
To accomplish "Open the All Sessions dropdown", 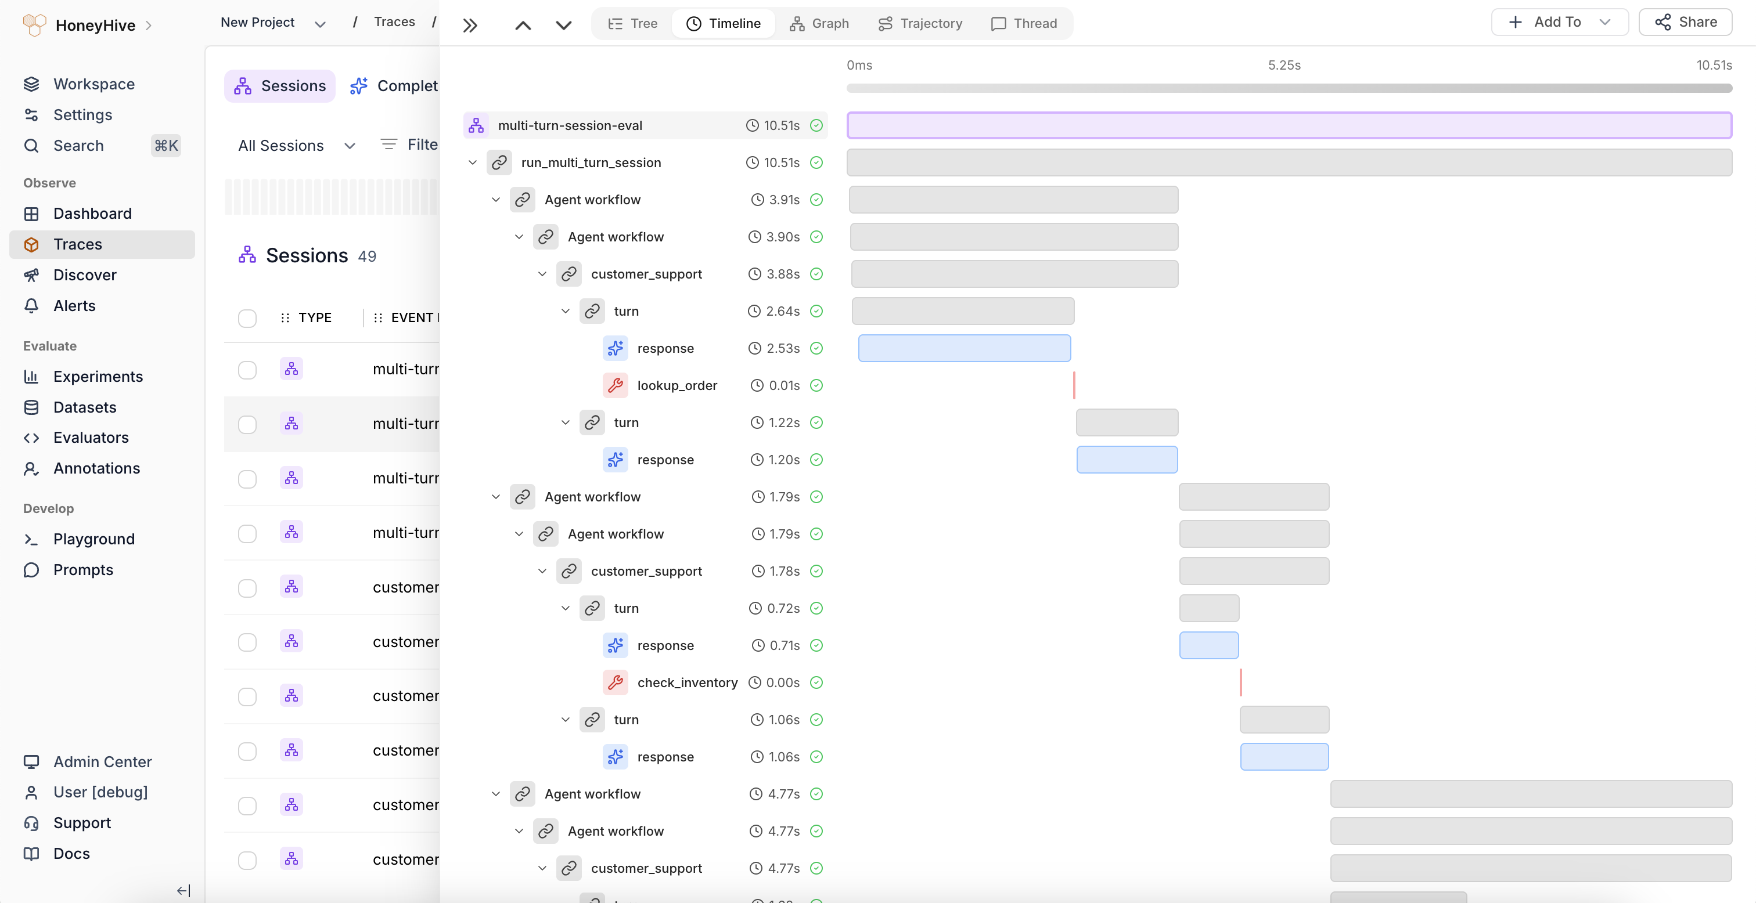I will point(297,145).
